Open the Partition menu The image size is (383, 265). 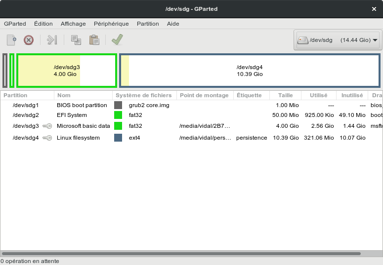[148, 24]
